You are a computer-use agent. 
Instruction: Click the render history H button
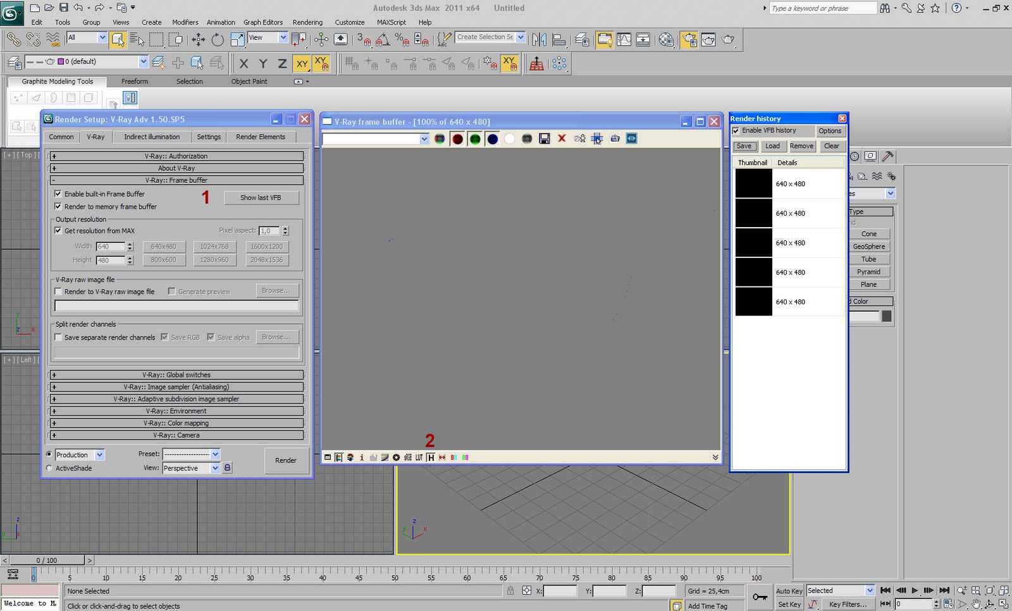point(431,457)
